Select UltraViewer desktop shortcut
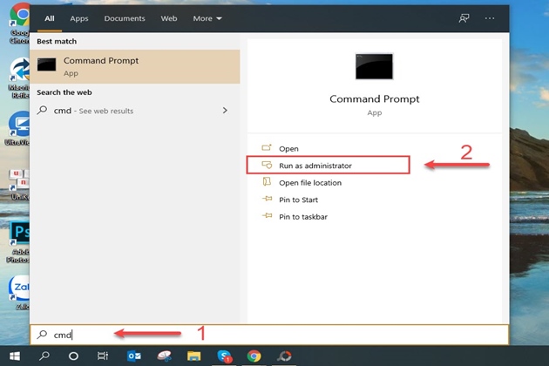This screenshot has width=549, height=366. [x=17, y=128]
